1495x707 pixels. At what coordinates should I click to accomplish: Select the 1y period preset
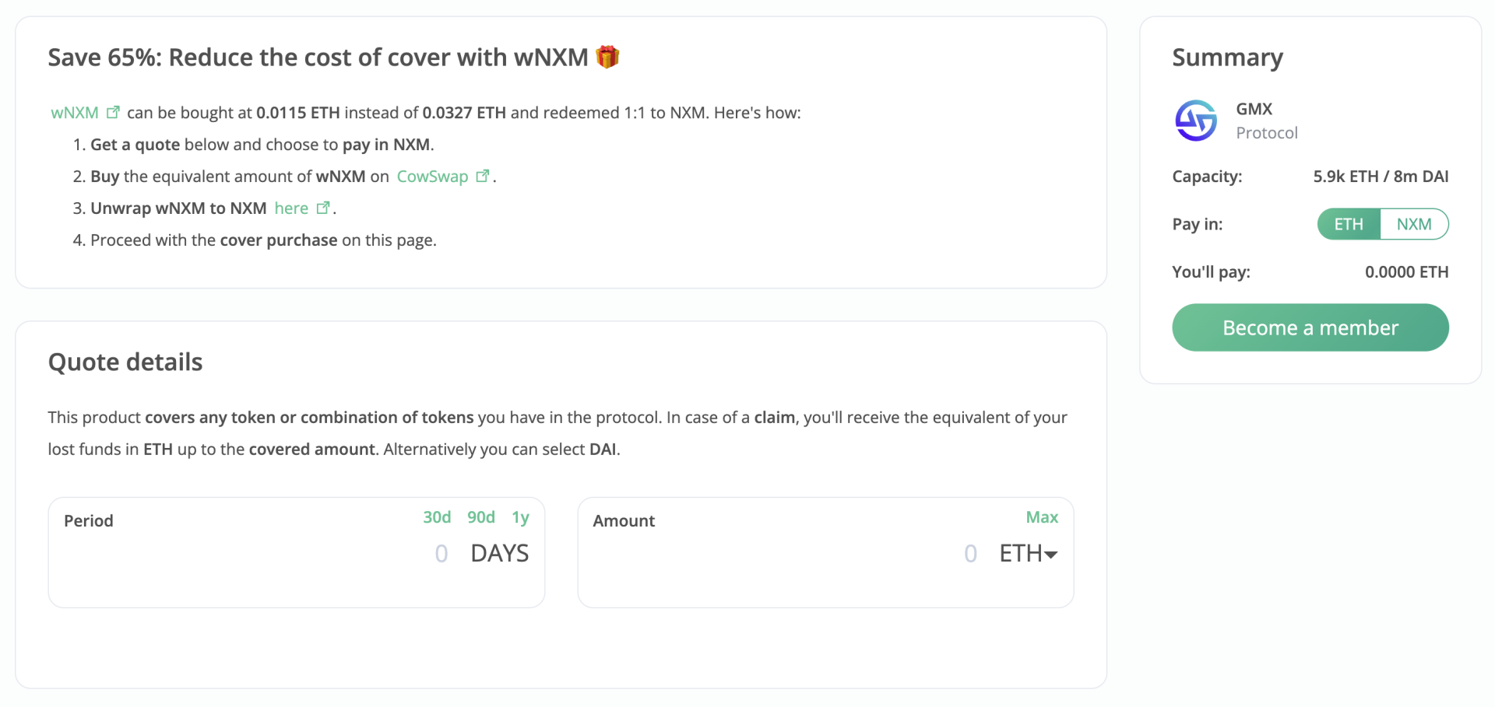click(x=520, y=517)
